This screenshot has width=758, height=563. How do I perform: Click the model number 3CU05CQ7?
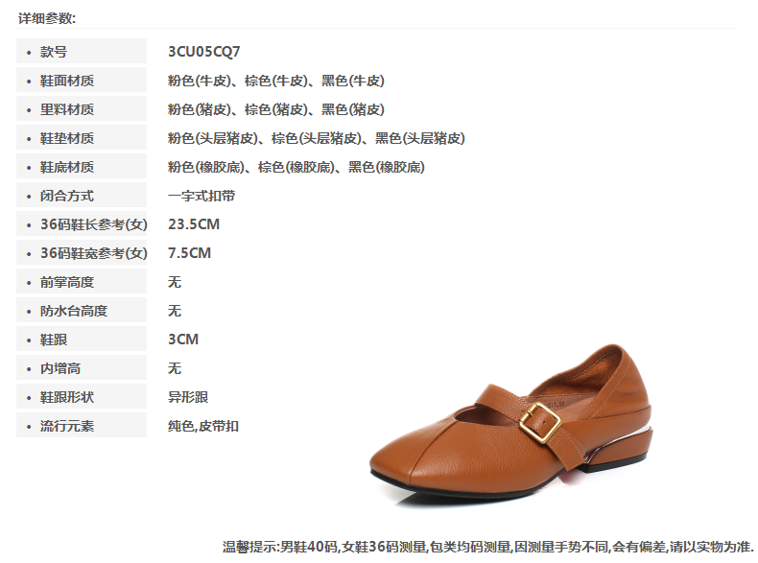click(203, 51)
